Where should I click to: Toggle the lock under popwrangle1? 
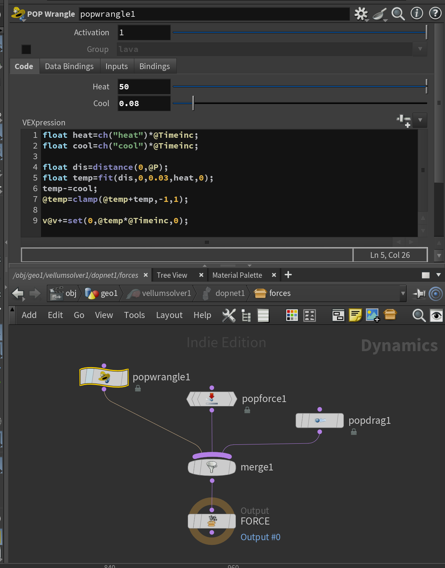(138, 389)
